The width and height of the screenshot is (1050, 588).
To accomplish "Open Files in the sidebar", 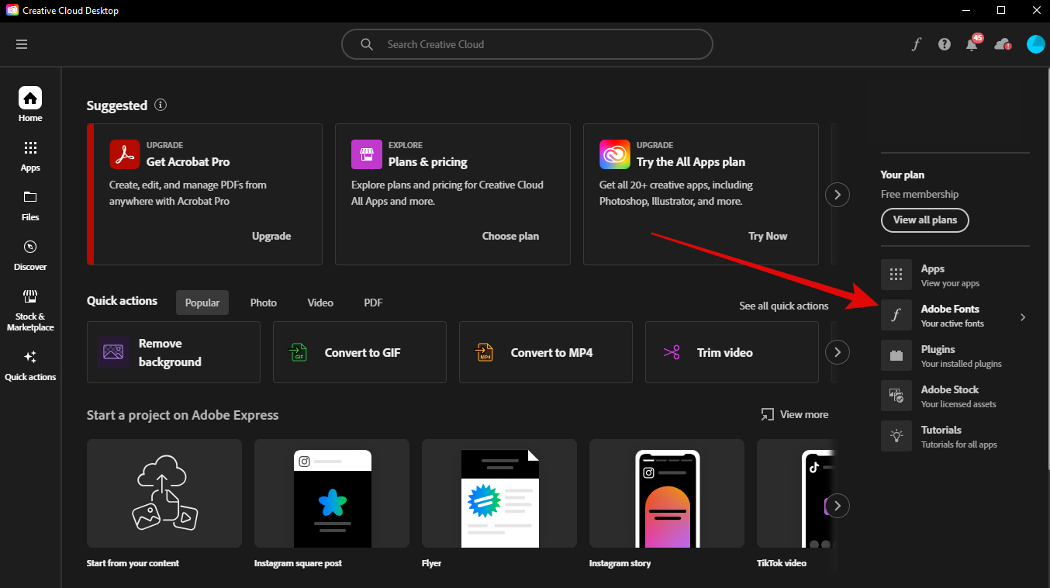I will pos(30,205).
